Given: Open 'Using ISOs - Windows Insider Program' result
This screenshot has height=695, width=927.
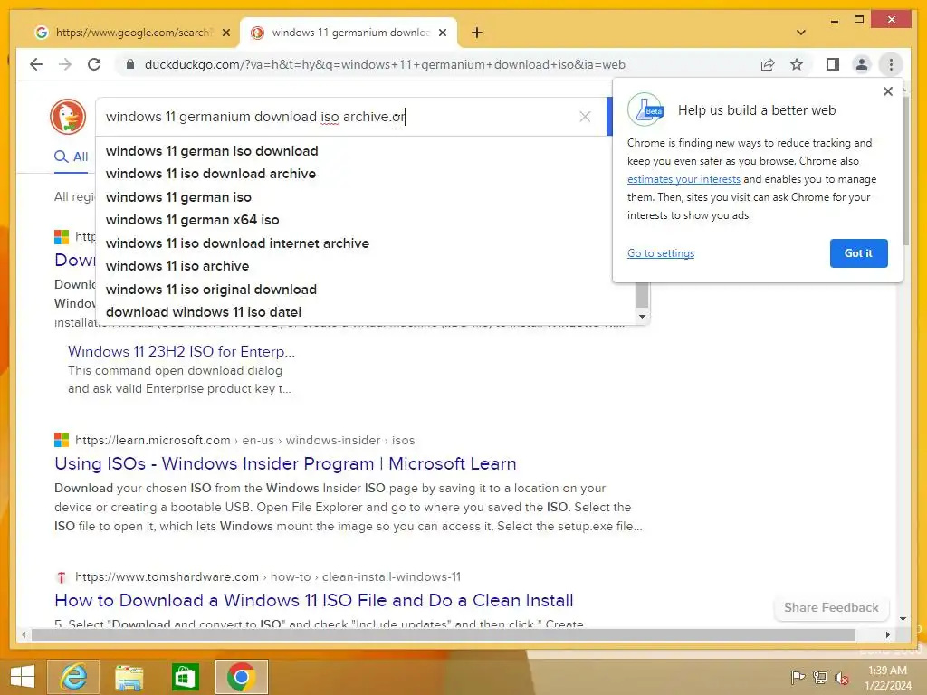Looking at the screenshot, I should pos(285,464).
